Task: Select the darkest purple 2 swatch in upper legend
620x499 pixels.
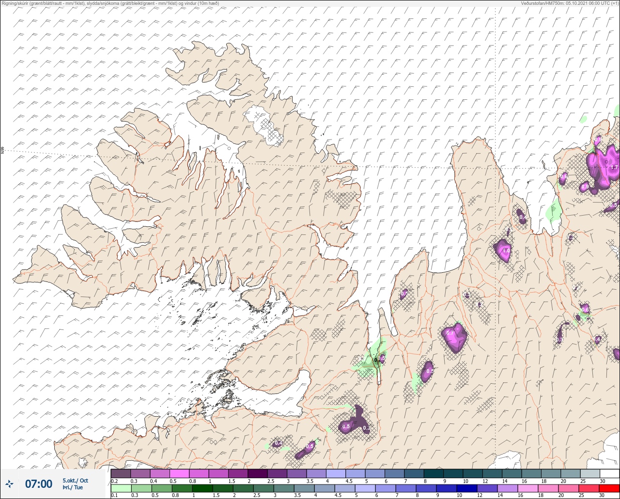Action: click(258, 473)
